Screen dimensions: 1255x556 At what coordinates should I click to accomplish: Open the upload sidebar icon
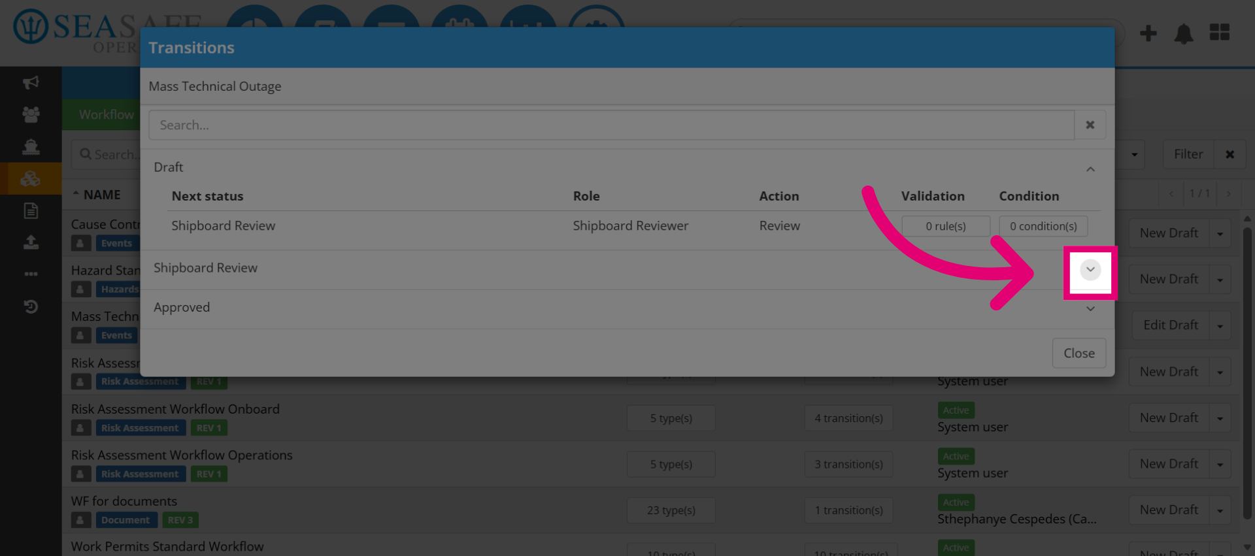[31, 242]
